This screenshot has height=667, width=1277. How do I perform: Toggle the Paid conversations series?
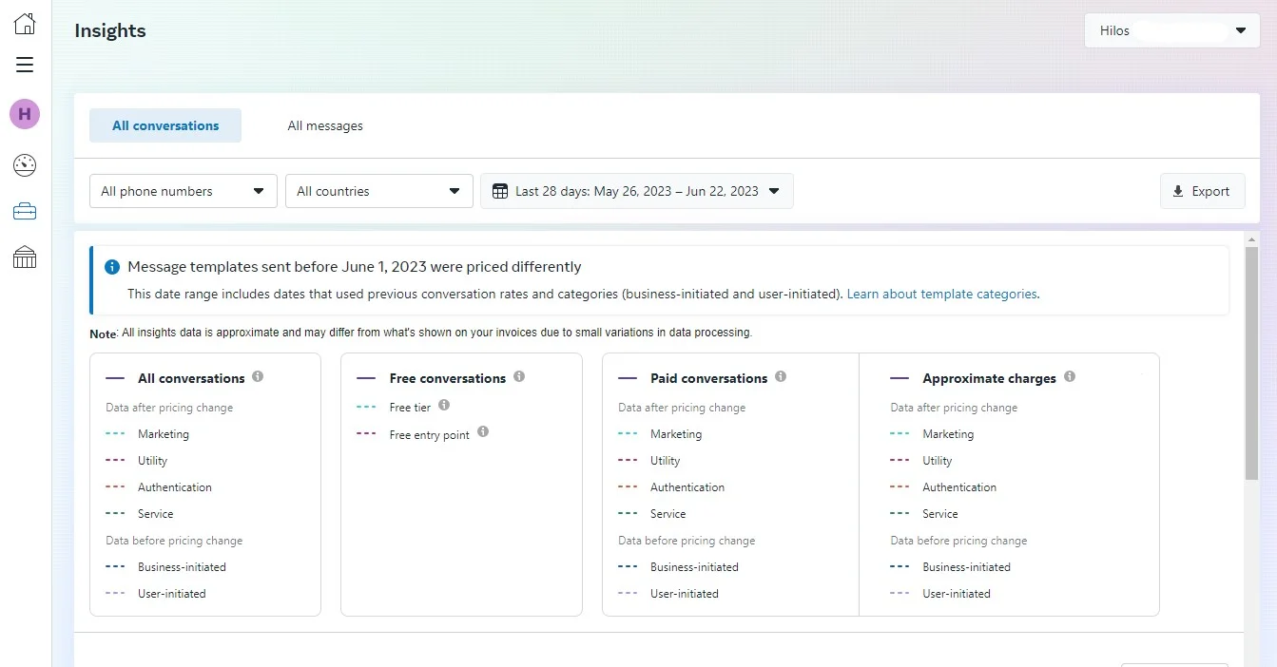coord(693,378)
